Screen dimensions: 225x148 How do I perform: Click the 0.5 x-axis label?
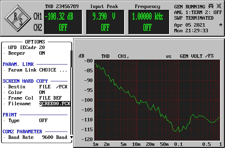point(206,144)
